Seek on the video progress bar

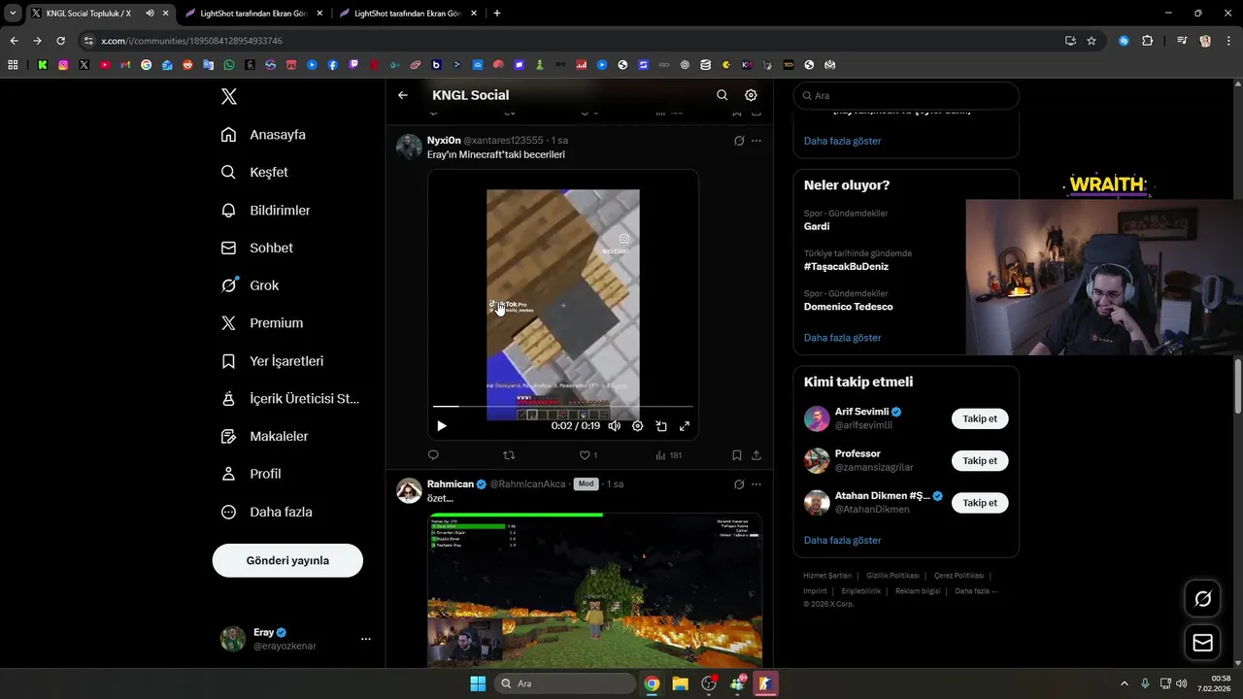[x=563, y=406]
